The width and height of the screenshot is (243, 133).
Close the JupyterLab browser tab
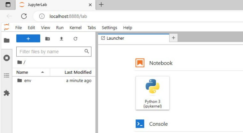pyautogui.click(x=90, y=5)
